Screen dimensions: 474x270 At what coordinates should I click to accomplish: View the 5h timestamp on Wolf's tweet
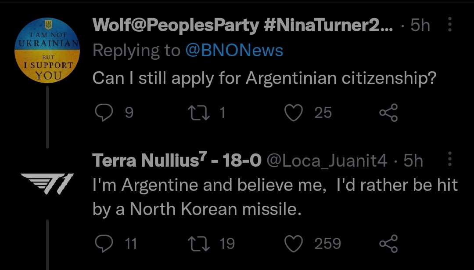[x=420, y=26]
